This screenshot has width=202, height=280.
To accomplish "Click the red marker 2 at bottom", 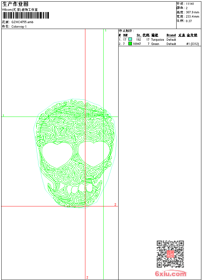I will coord(87,277).
